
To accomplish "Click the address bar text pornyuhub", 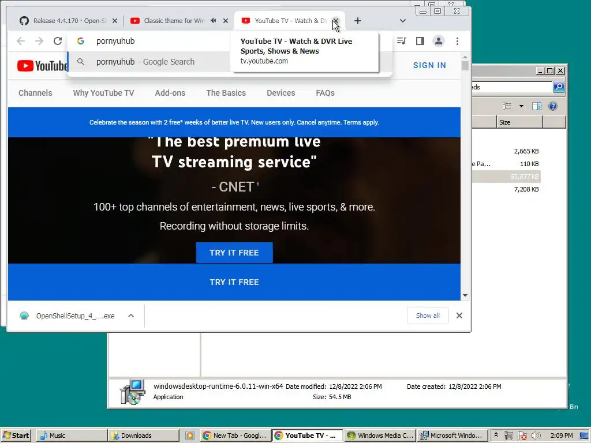I will 115,41.
